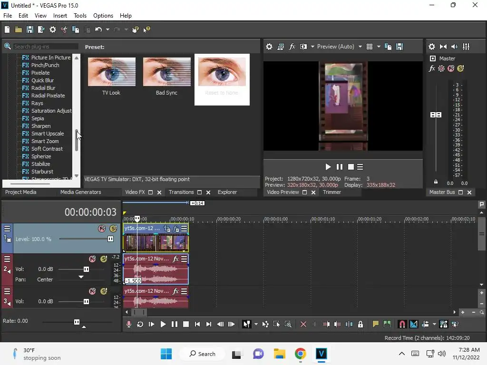This screenshot has width=487, height=365.
Task: Click the dim output speaker icon
Action: coord(454,47)
